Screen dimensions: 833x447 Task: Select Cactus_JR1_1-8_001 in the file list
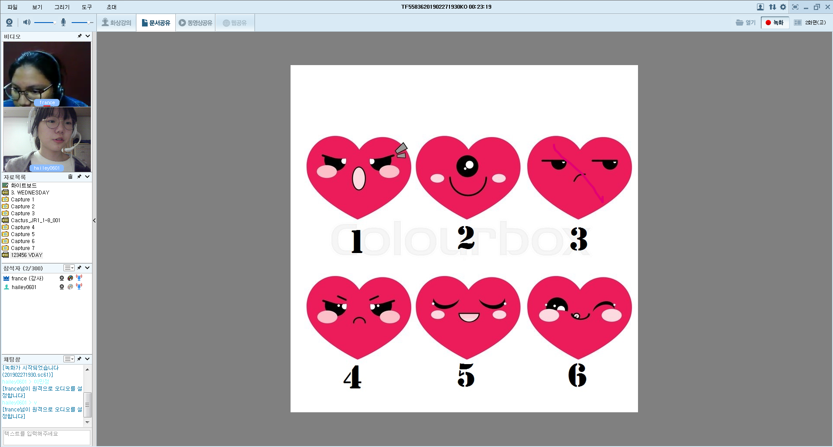click(x=35, y=220)
